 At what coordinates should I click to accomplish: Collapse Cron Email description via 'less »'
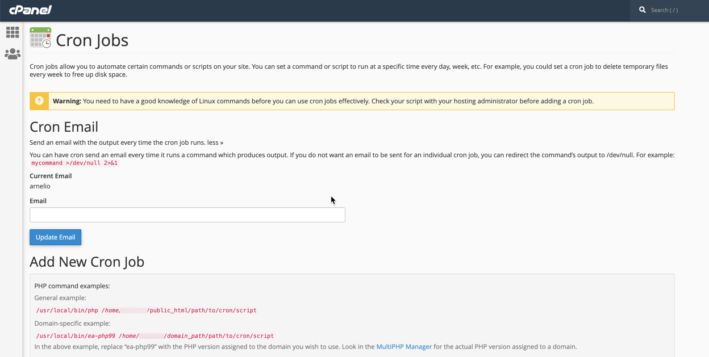214,142
